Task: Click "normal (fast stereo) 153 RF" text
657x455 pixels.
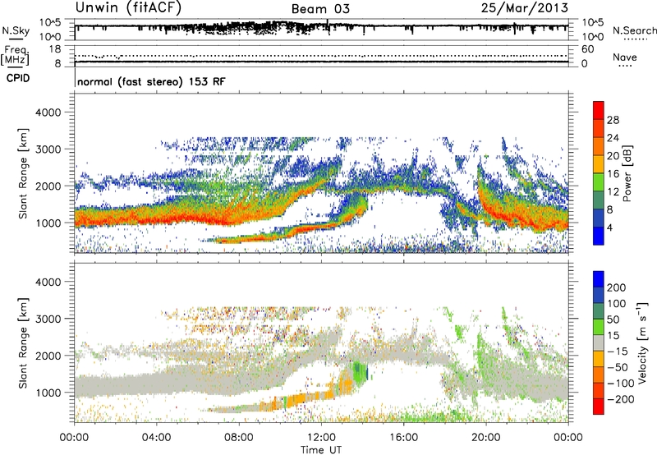Action: point(151,81)
